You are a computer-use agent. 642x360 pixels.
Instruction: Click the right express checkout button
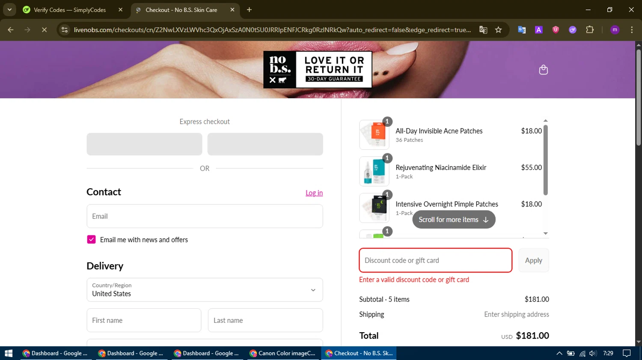[265, 144]
